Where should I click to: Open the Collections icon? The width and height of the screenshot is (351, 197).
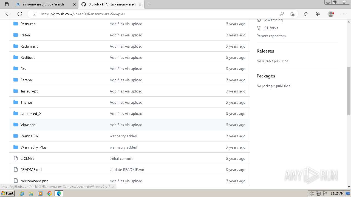click(x=318, y=14)
